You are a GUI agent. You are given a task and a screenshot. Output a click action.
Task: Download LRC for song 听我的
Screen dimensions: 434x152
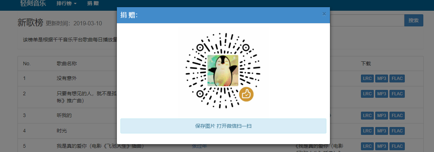[x=367, y=116]
